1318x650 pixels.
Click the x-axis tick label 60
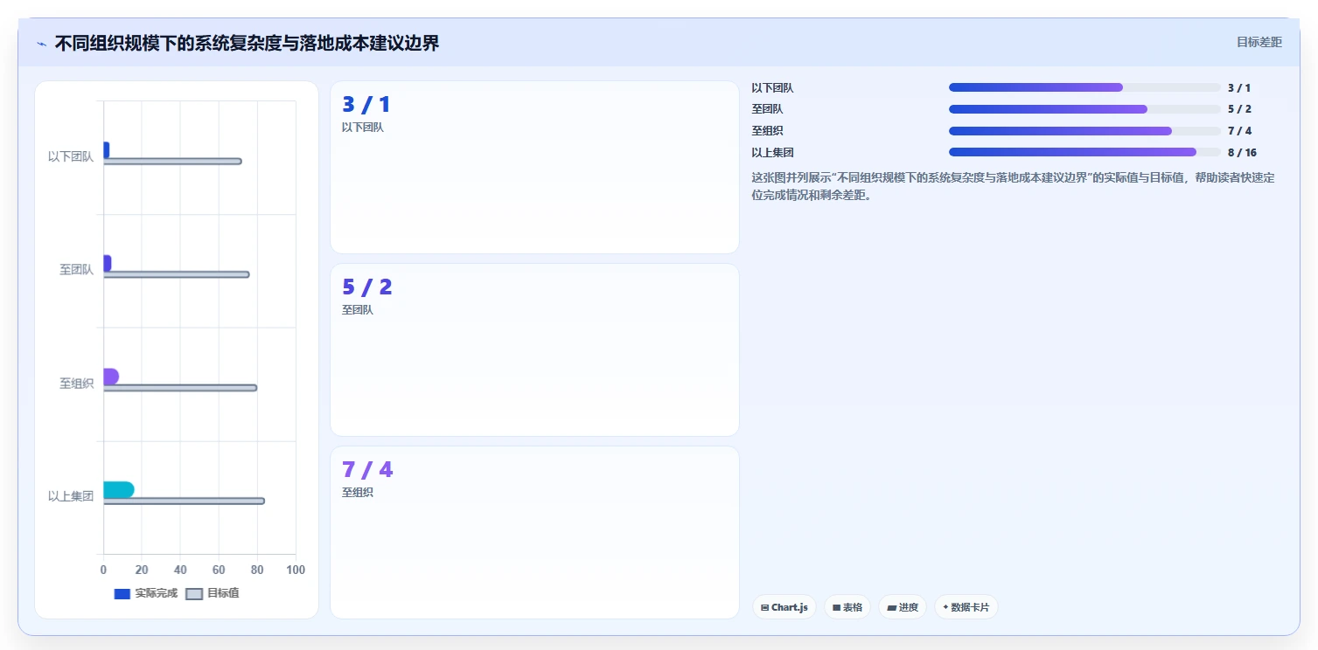pos(219,570)
